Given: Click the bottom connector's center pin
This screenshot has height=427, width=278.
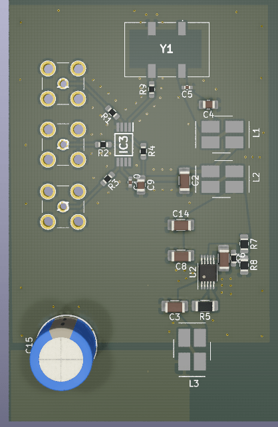Looking at the screenshot, I should (x=63, y=206).
